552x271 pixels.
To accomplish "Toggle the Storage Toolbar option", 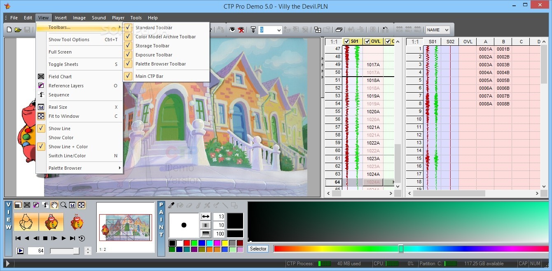I will pyautogui.click(x=152, y=46).
